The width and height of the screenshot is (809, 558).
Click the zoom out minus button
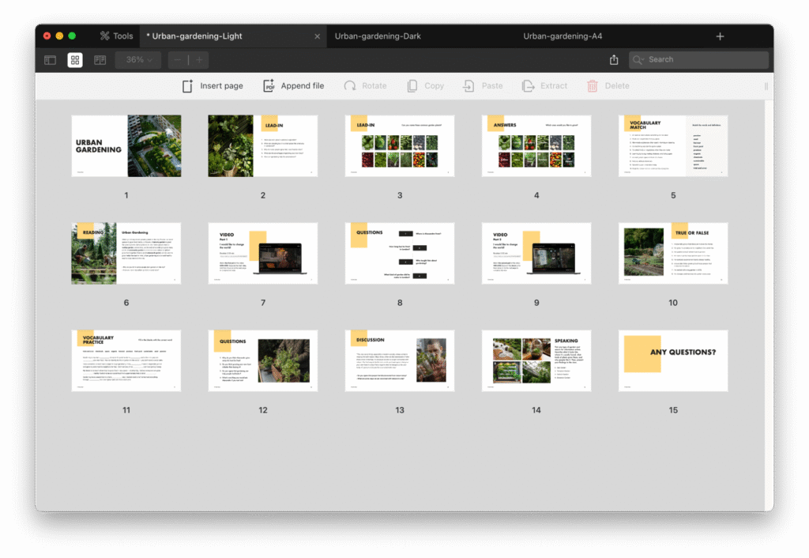[x=178, y=60]
